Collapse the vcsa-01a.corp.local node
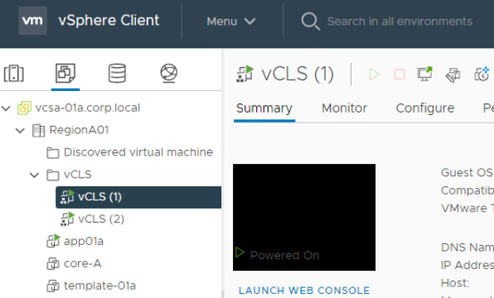 click(x=6, y=108)
